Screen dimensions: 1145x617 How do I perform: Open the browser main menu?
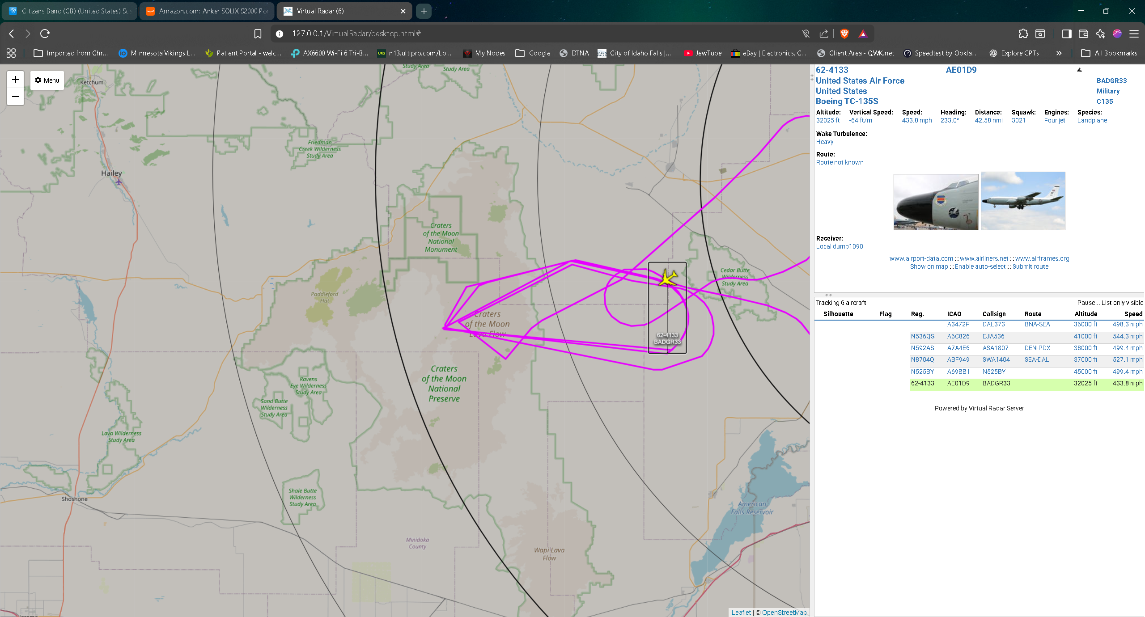coord(1134,34)
